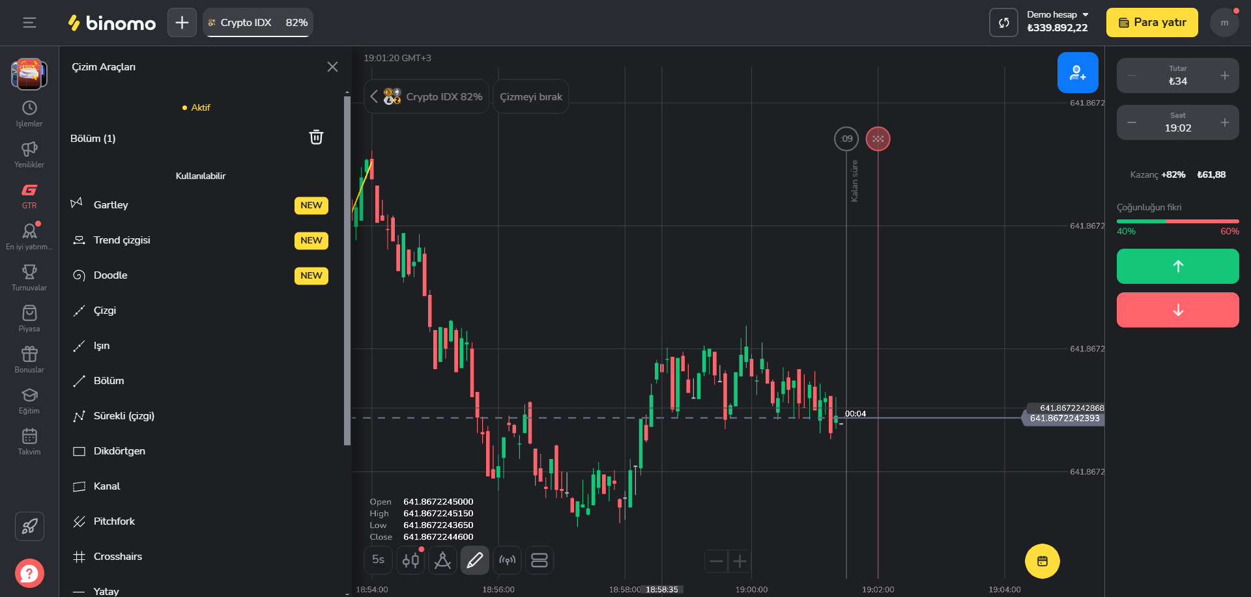
Task: Click the Para yatır deposit button
Action: (1151, 23)
